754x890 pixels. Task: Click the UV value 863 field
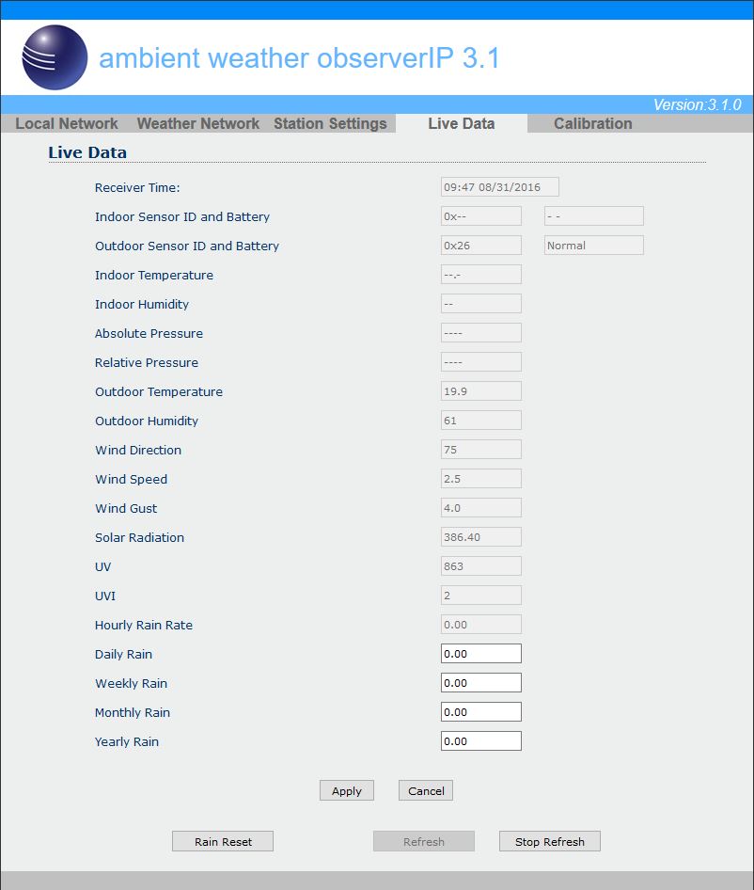(x=481, y=566)
